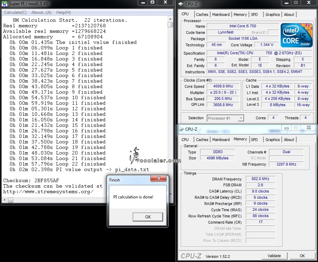Open the Calculate(C) menu in Super PI

[16, 12]
